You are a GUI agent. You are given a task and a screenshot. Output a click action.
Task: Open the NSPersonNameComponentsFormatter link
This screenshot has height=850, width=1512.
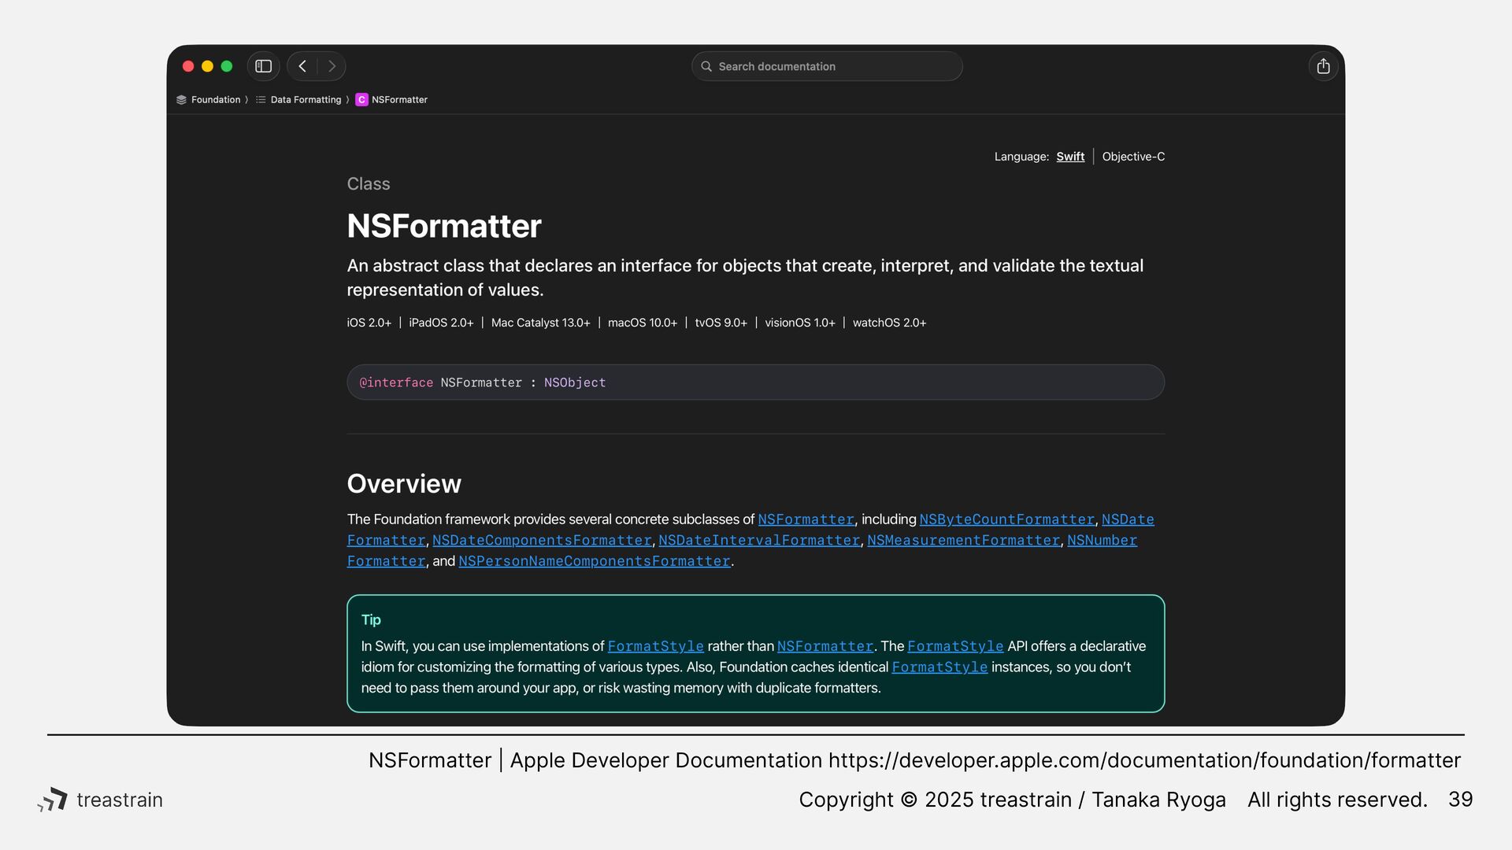click(x=595, y=561)
